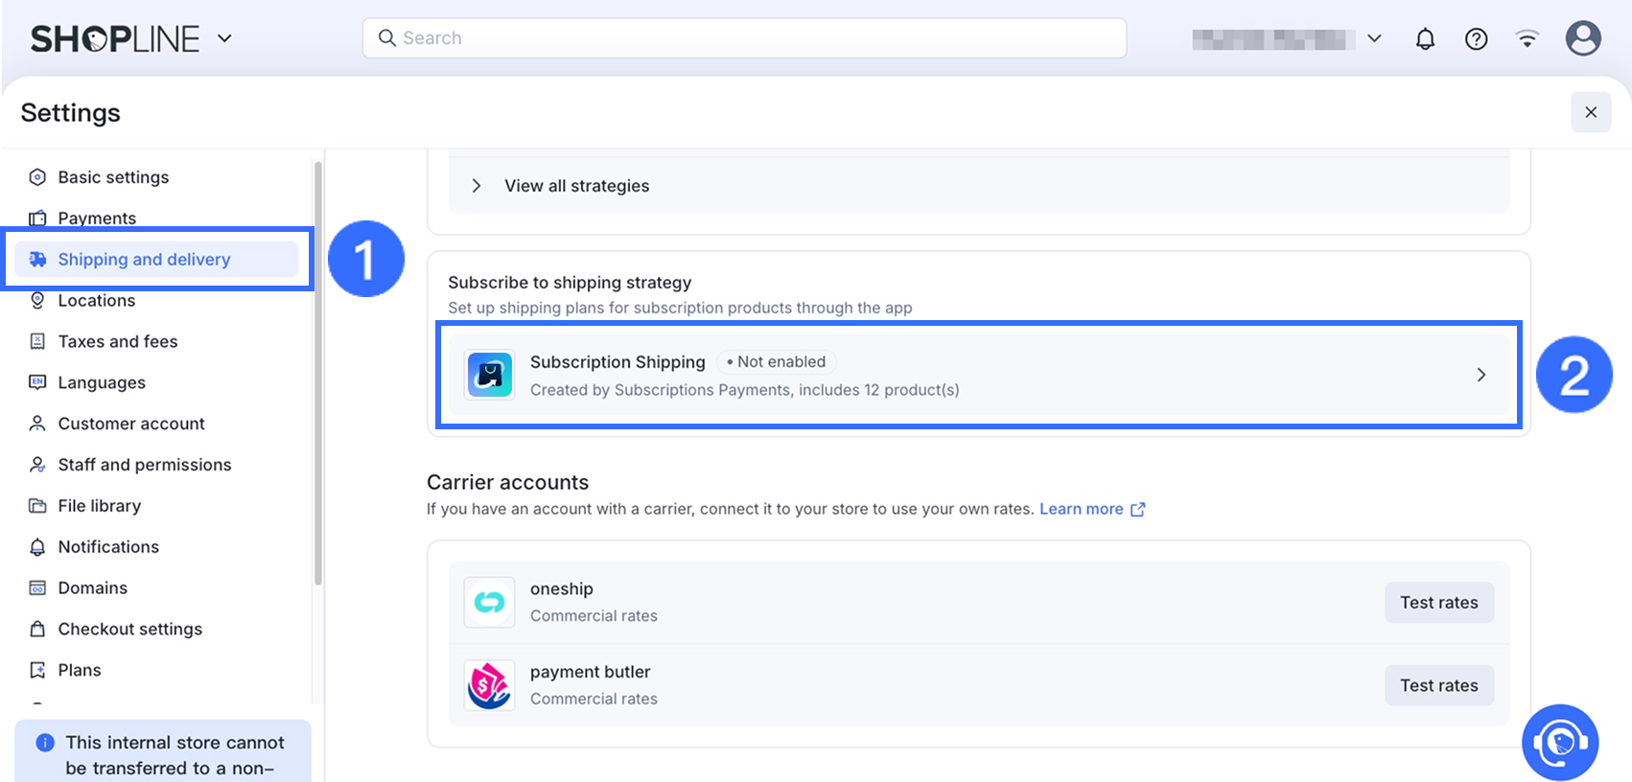Click Test rates for oneship

coord(1438,602)
